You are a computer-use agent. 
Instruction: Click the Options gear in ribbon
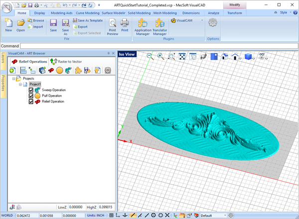pos(213,23)
